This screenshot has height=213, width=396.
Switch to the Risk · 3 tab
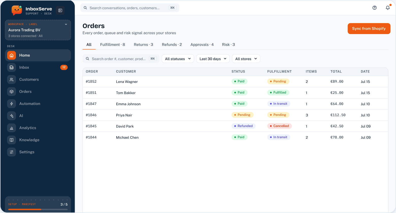point(228,45)
